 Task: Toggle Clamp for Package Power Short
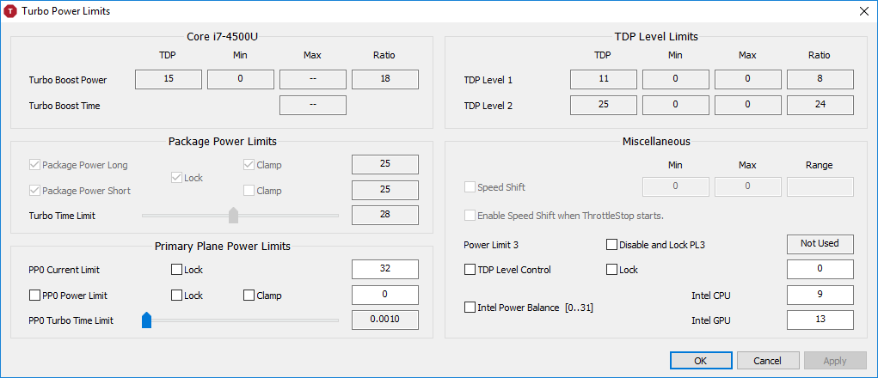[249, 191]
